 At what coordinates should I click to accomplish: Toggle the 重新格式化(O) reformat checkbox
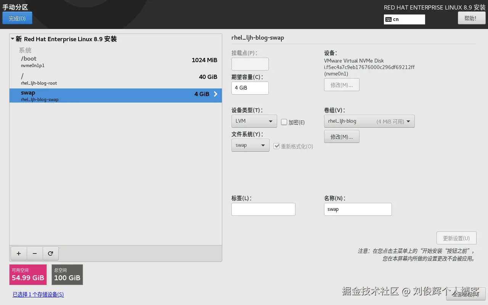click(x=277, y=146)
